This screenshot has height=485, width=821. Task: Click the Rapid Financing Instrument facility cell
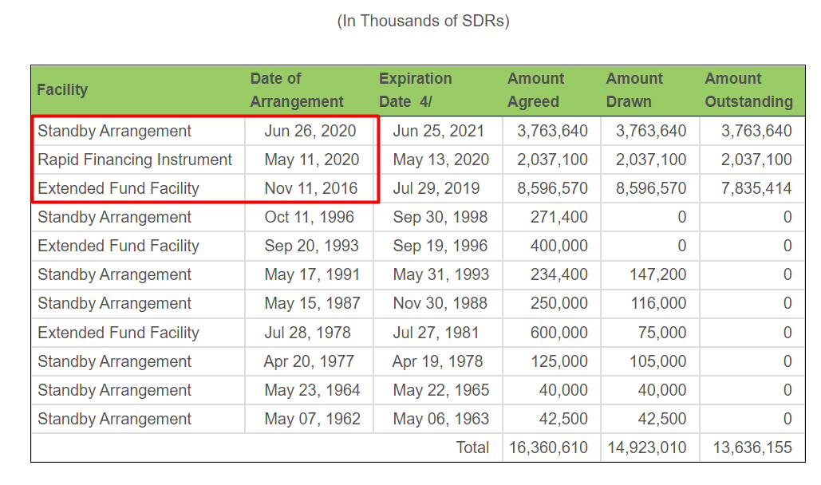(x=135, y=160)
